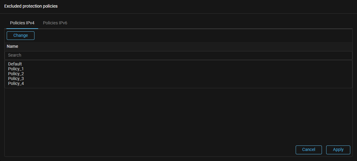Switch to the Policies IPv6 tab

point(55,23)
